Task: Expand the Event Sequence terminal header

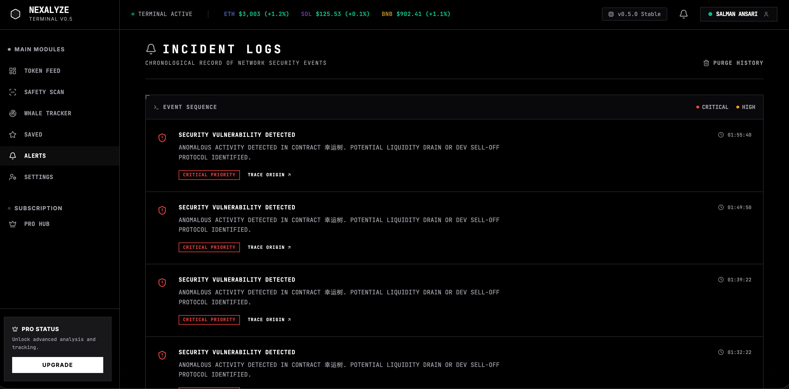Action: 186,107
